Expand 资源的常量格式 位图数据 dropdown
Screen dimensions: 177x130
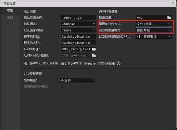(x=154, y=30)
